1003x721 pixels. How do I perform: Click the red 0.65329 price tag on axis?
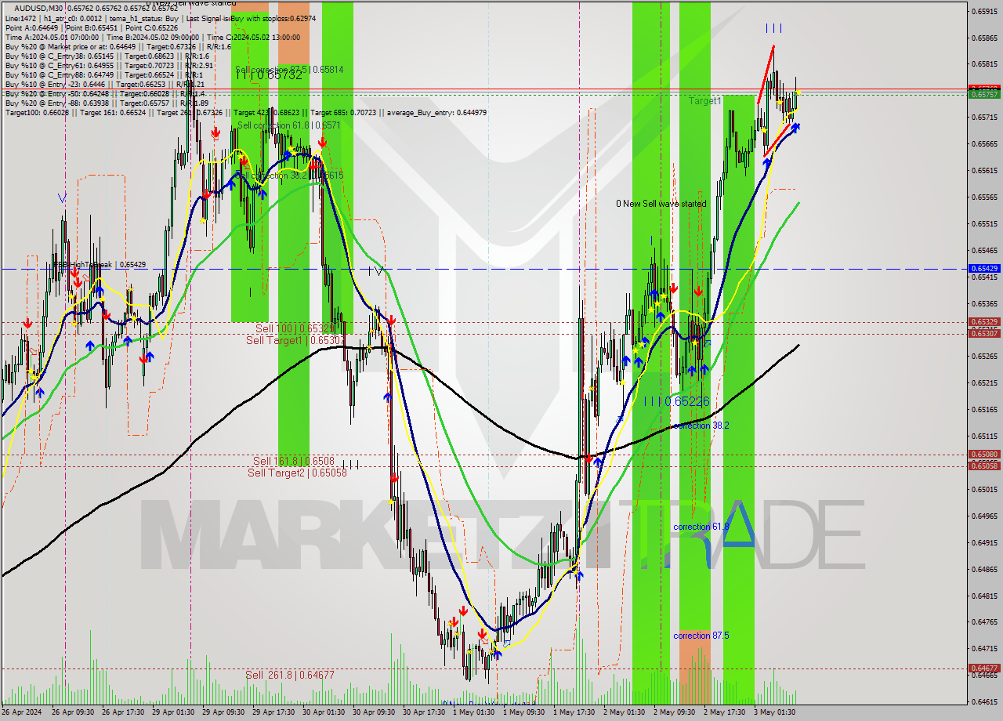(x=984, y=322)
